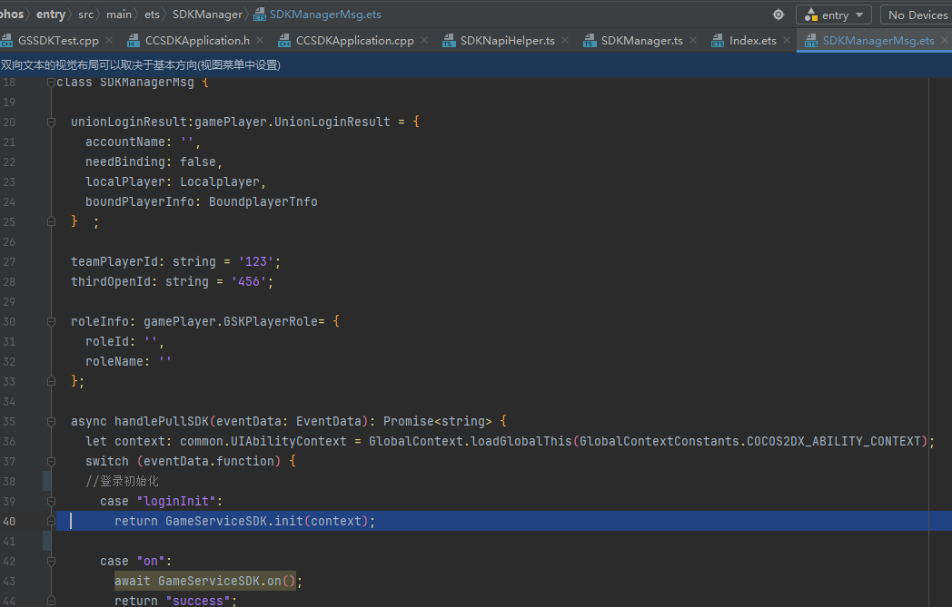Click 'SDKManager' breadcrumb folder
Viewport: 952px width, 607px height.
(x=207, y=14)
